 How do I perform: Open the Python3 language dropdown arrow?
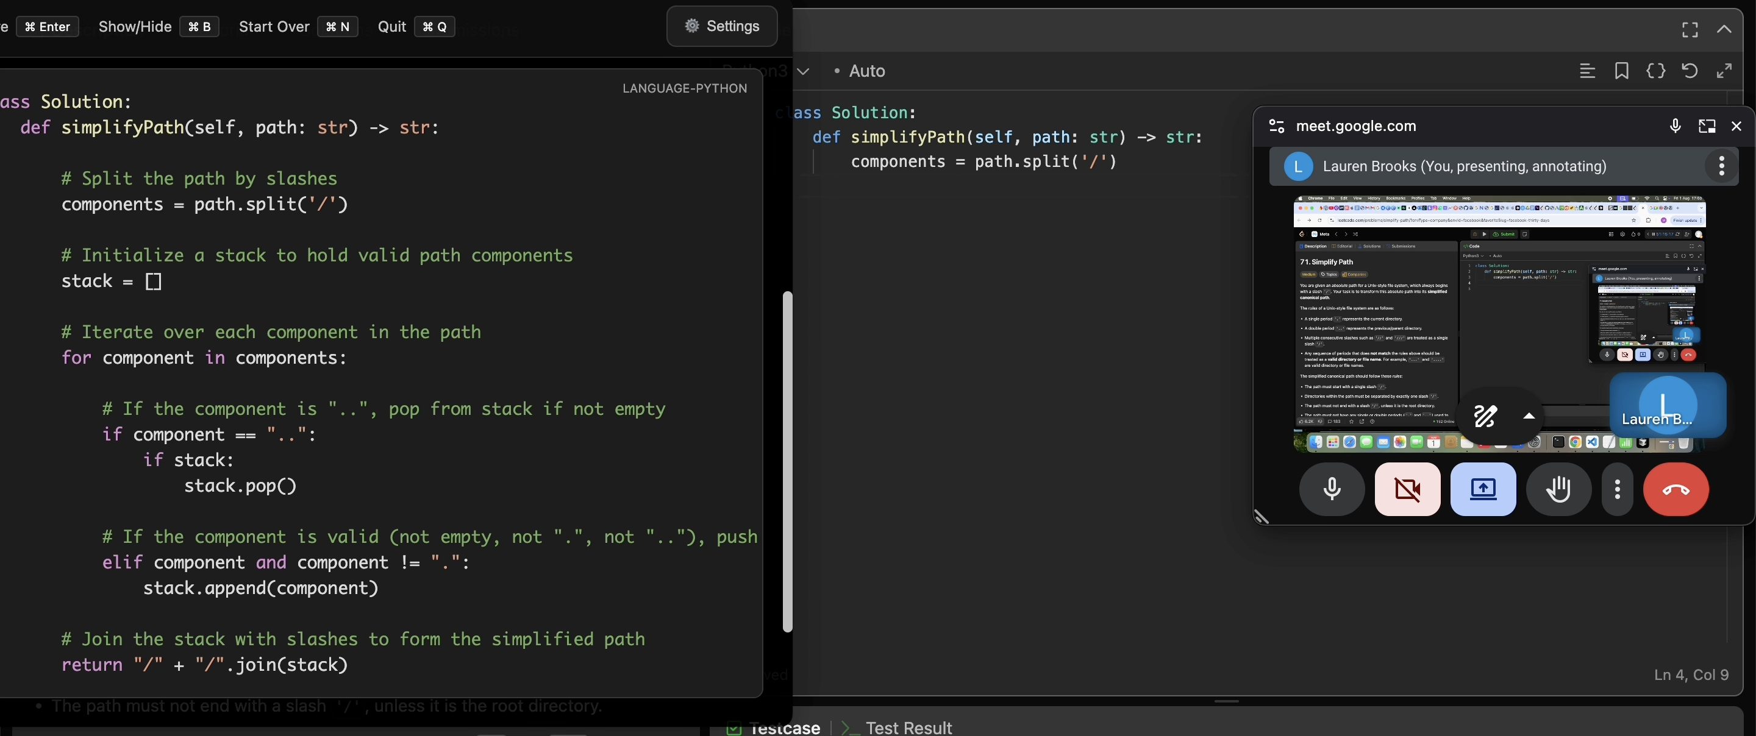[804, 71]
